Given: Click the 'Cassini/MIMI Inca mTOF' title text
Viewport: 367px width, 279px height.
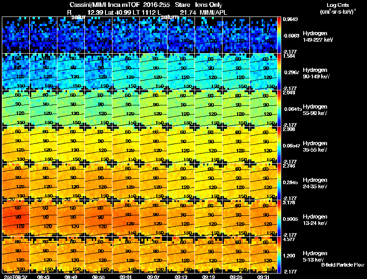Looking at the screenshot, I should [x=105, y=5].
